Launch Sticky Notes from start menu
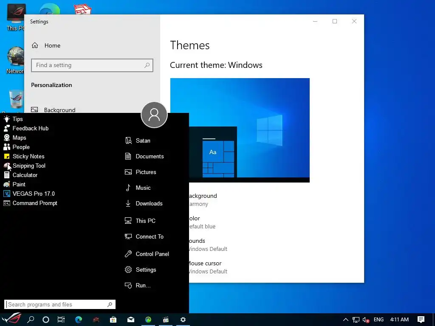 pyautogui.click(x=24, y=156)
